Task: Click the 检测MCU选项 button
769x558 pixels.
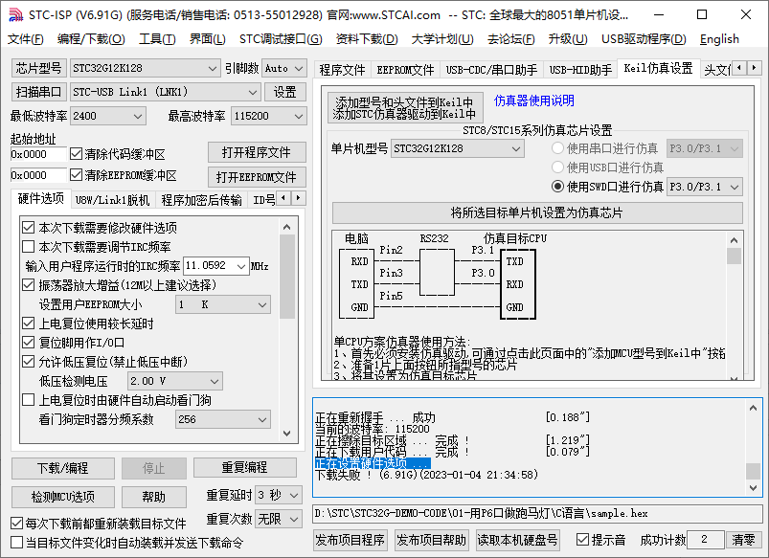Action: 63,497
